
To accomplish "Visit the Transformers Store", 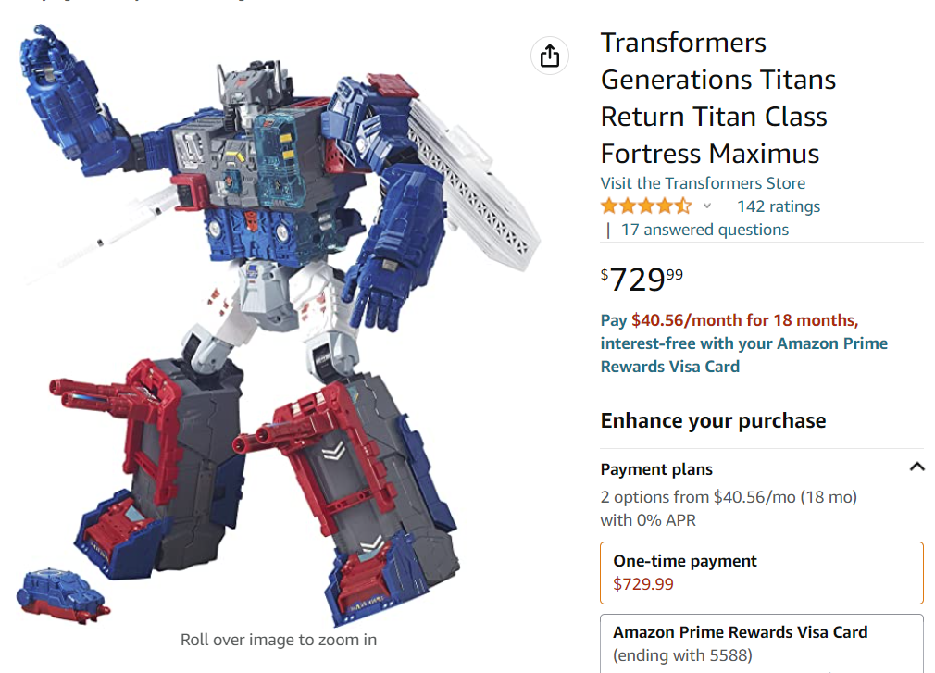I will coord(703,182).
